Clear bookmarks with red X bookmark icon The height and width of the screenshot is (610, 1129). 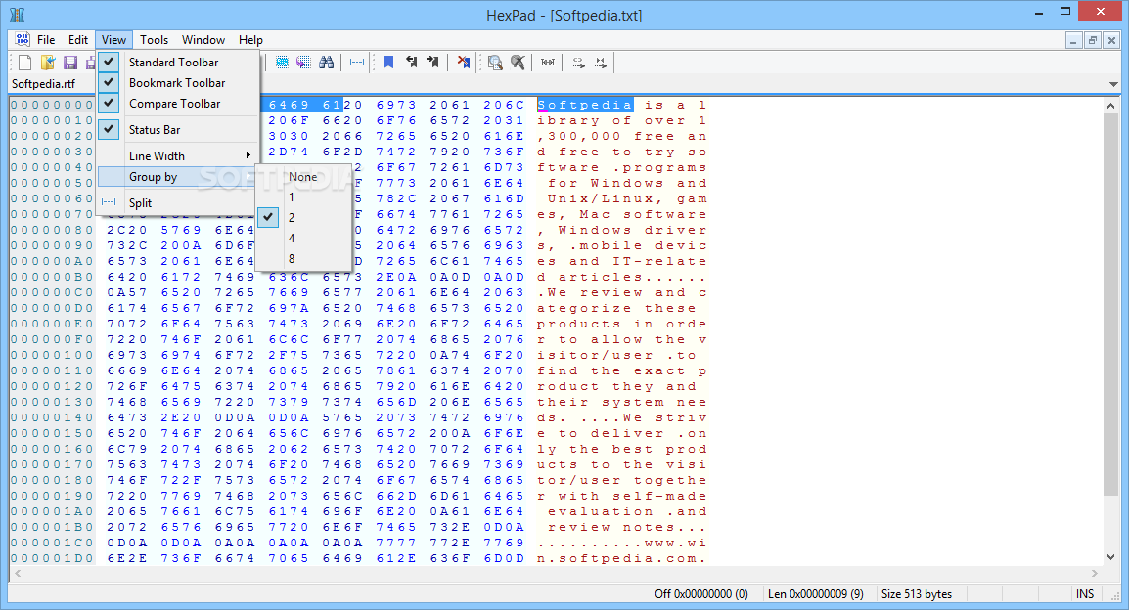tap(464, 63)
